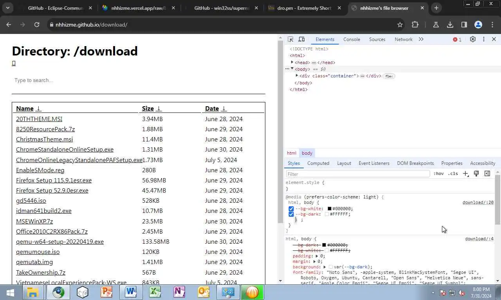Switch to the Console panel
This screenshot has height=300, width=501.
tap(351, 39)
